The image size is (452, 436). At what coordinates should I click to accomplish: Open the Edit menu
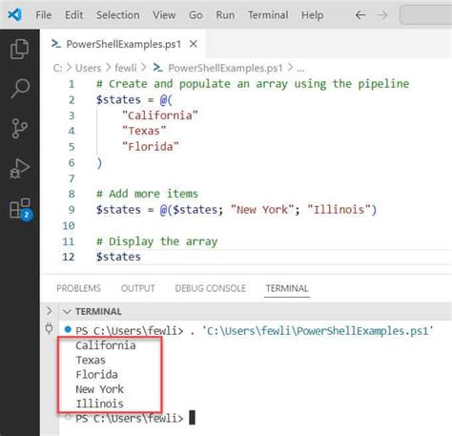73,15
